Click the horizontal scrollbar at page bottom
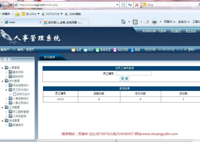This screenshot has width=200, height=142. [116, 140]
